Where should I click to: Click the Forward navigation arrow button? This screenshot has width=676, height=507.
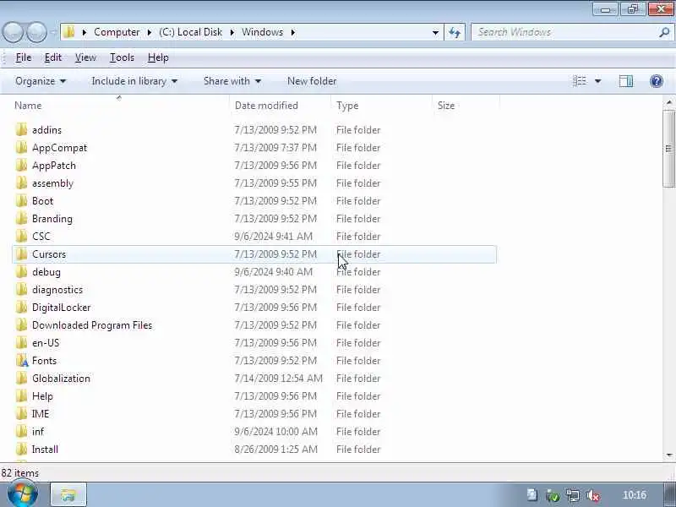(x=36, y=32)
